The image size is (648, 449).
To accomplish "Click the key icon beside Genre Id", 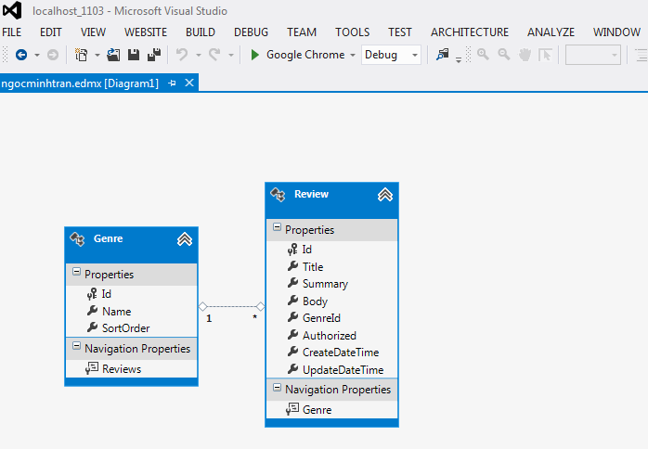I will point(92,294).
